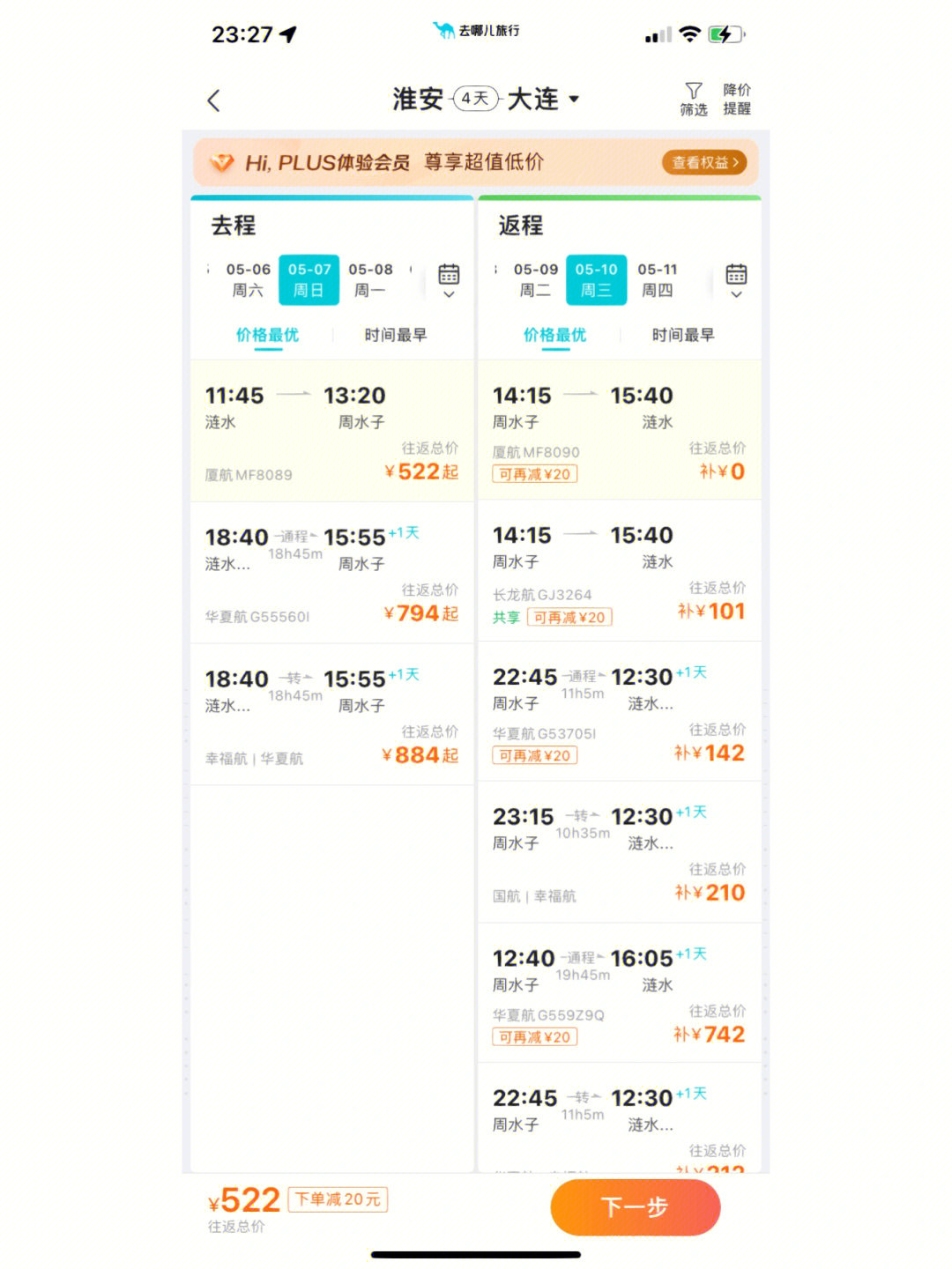This screenshot has width=952, height=1269.
Task: Select outbound date 05-06 周六
Action: [x=248, y=279]
